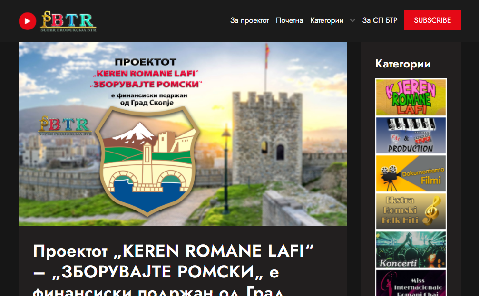The height and width of the screenshot is (296, 479).
Task: Expand the Категории dropdown chevron
Action: click(x=352, y=21)
